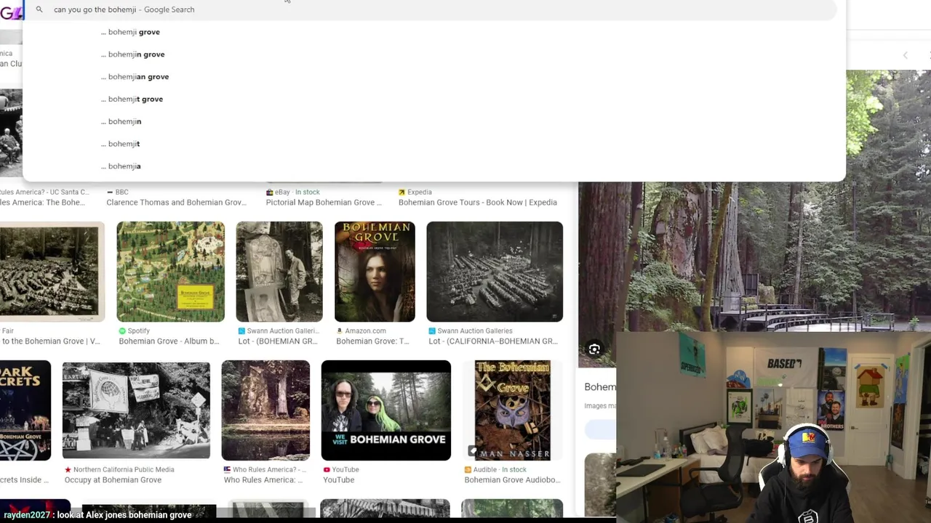The width and height of the screenshot is (931, 523).
Task: Choose the 'bohemjin' suggestion
Action: click(x=121, y=122)
